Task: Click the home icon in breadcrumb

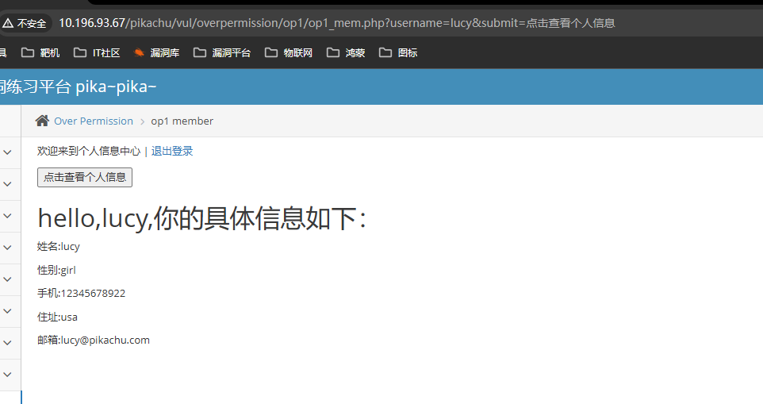Action: pos(42,121)
